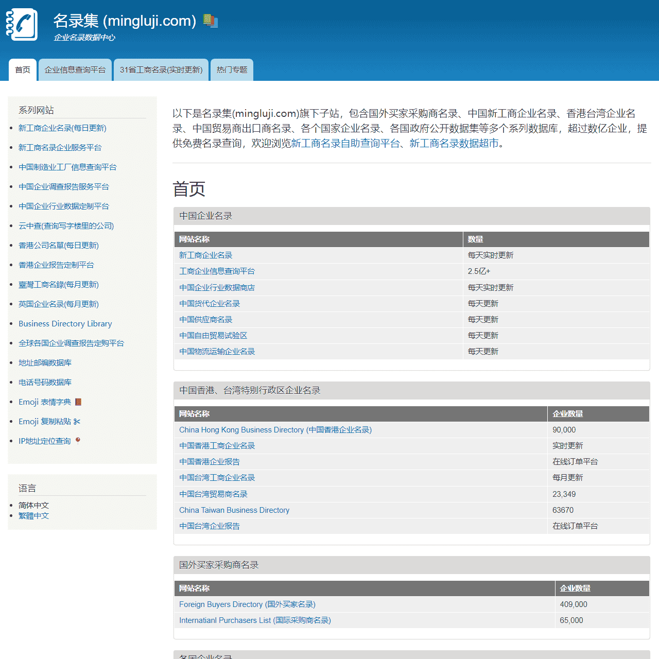Open the 电话号码数据库 link

45,382
